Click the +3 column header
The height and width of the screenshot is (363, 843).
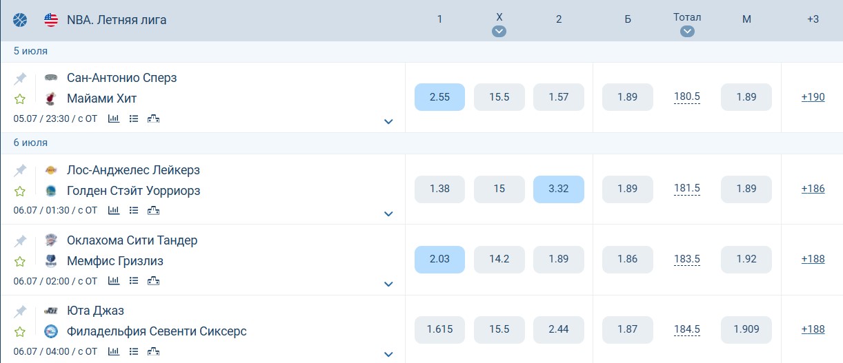[813, 19]
